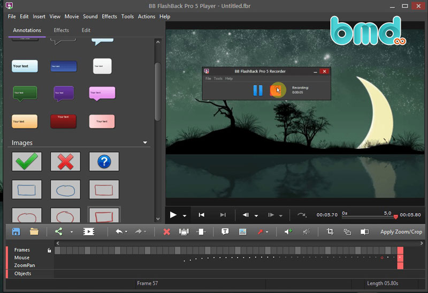Open the step-back options dropdown
This screenshot has height=293, width=428.
coord(256,216)
